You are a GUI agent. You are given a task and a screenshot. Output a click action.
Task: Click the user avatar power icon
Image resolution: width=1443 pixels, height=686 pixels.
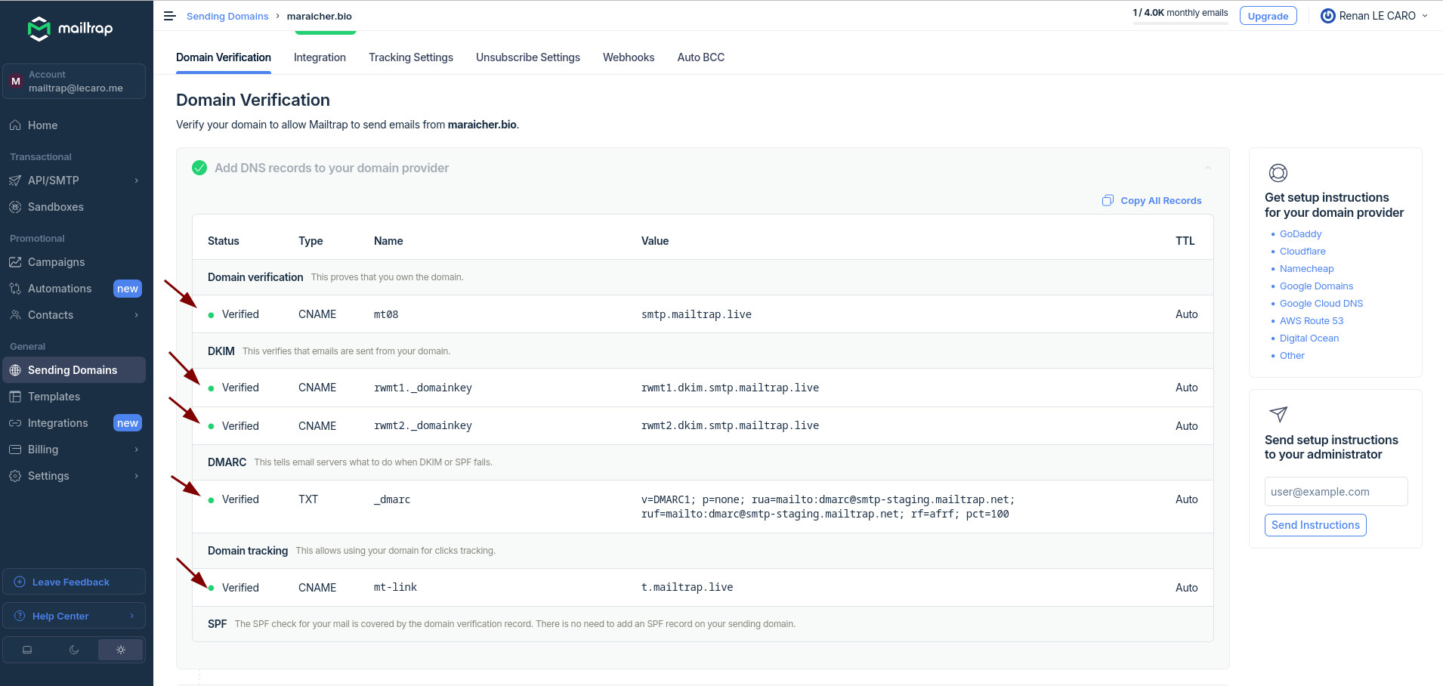click(1327, 16)
